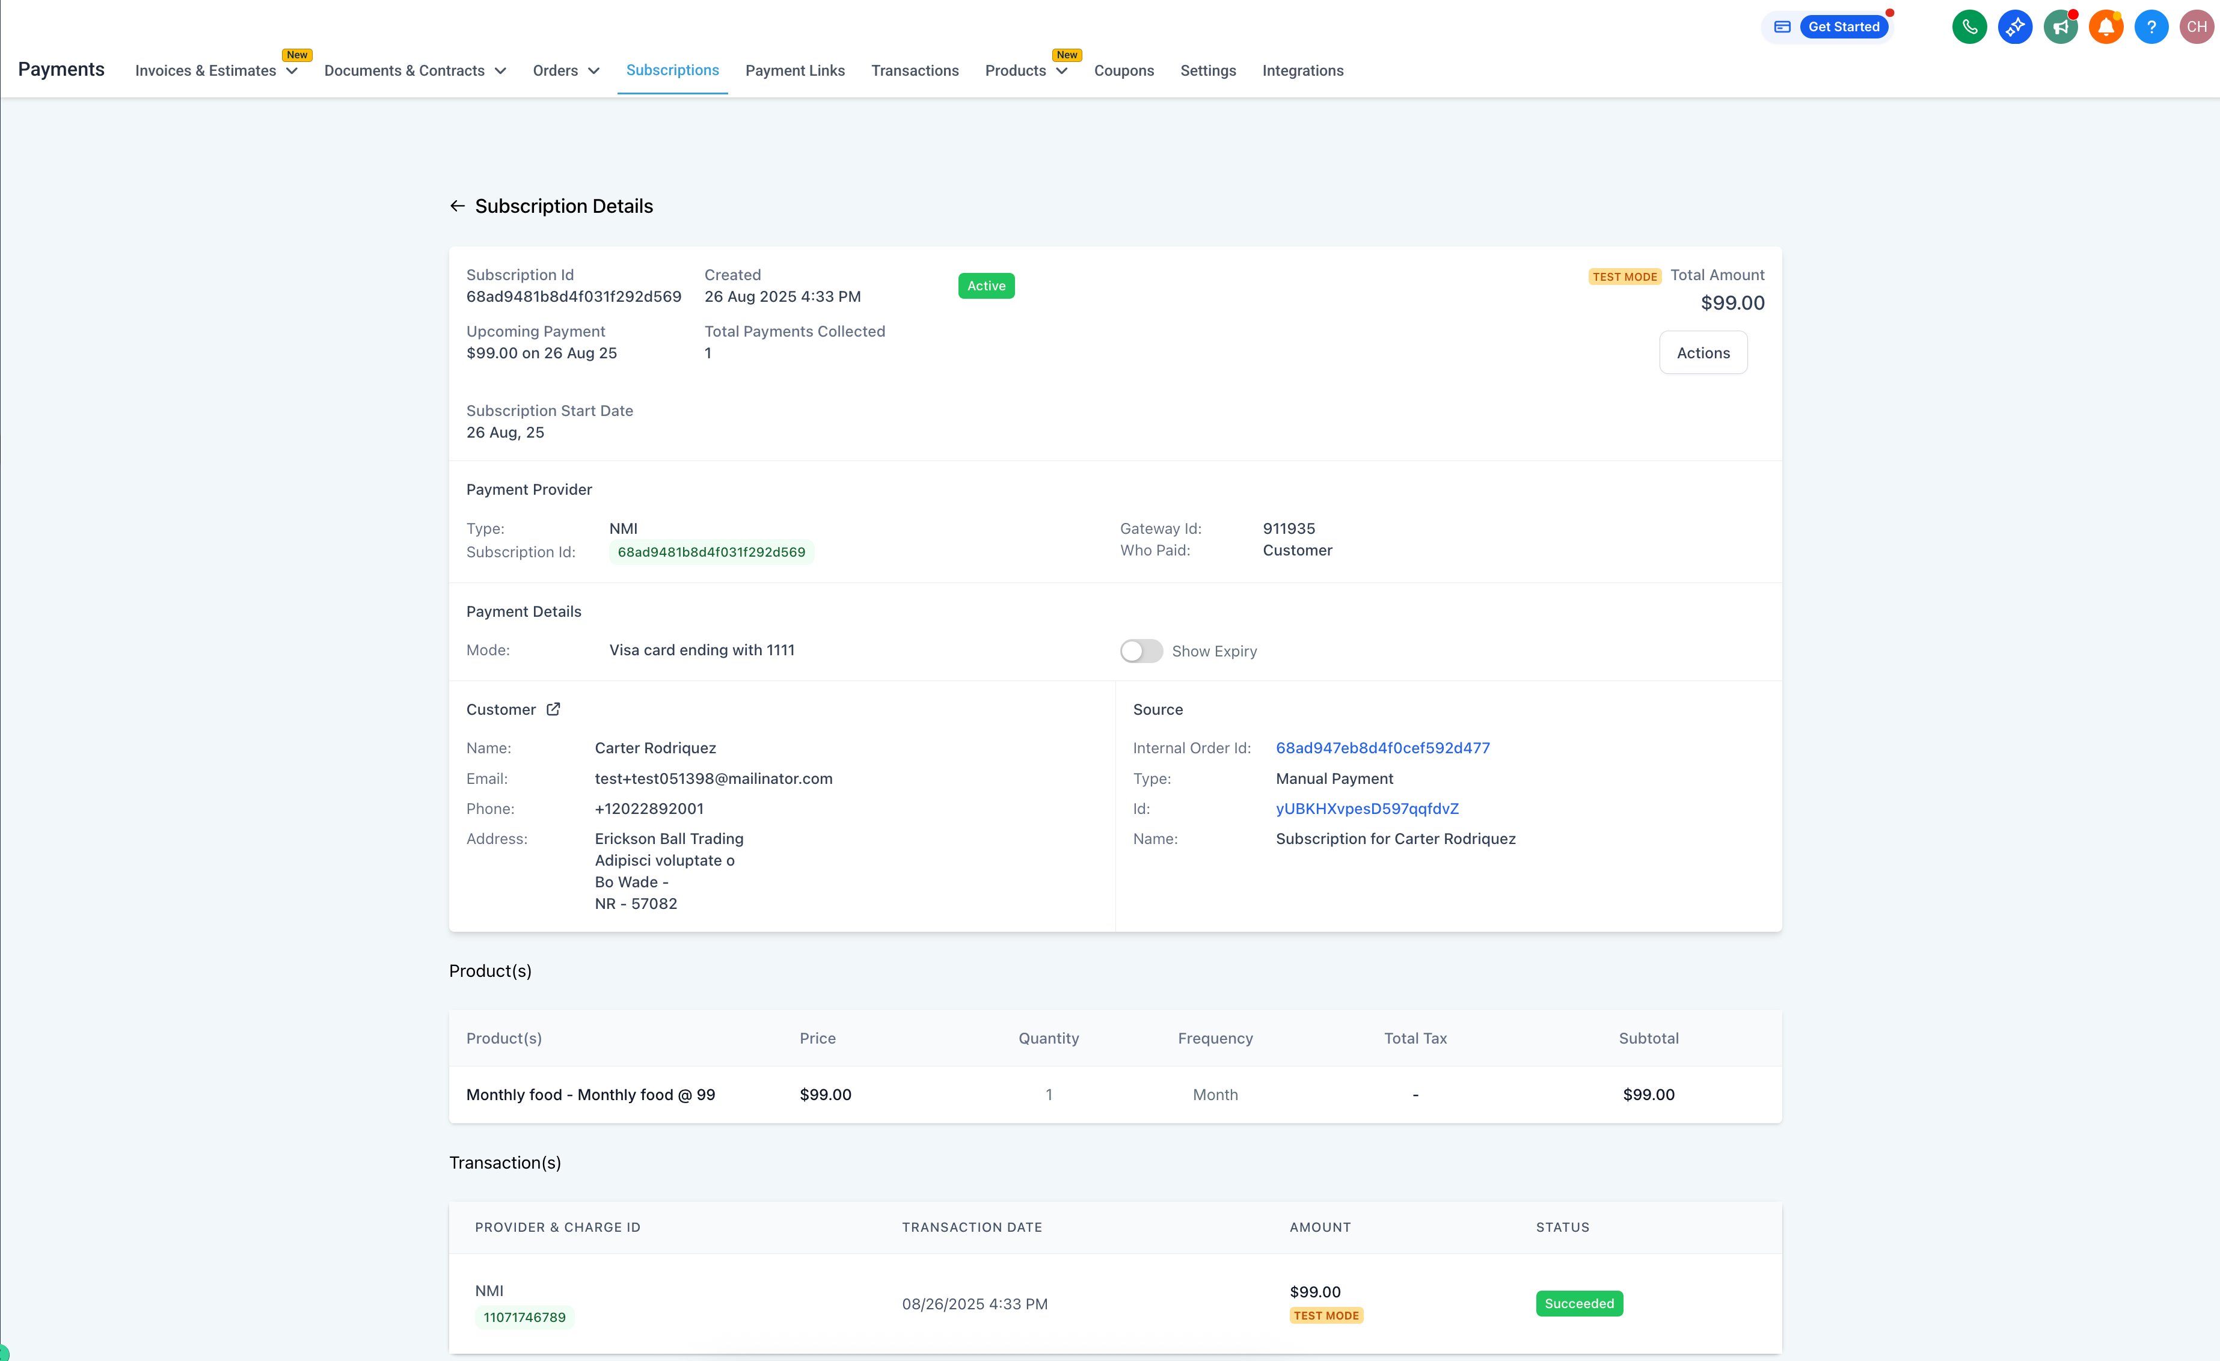Go to the Payment Links tab
Screen dimensions: 2220x1361
point(795,70)
